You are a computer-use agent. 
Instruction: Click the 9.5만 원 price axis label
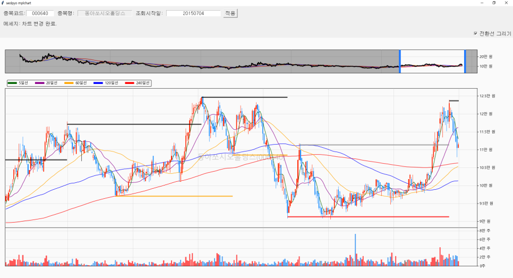click(486, 204)
